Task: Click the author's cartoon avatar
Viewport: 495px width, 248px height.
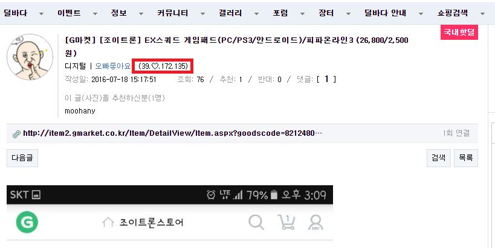Action: (30, 57)
